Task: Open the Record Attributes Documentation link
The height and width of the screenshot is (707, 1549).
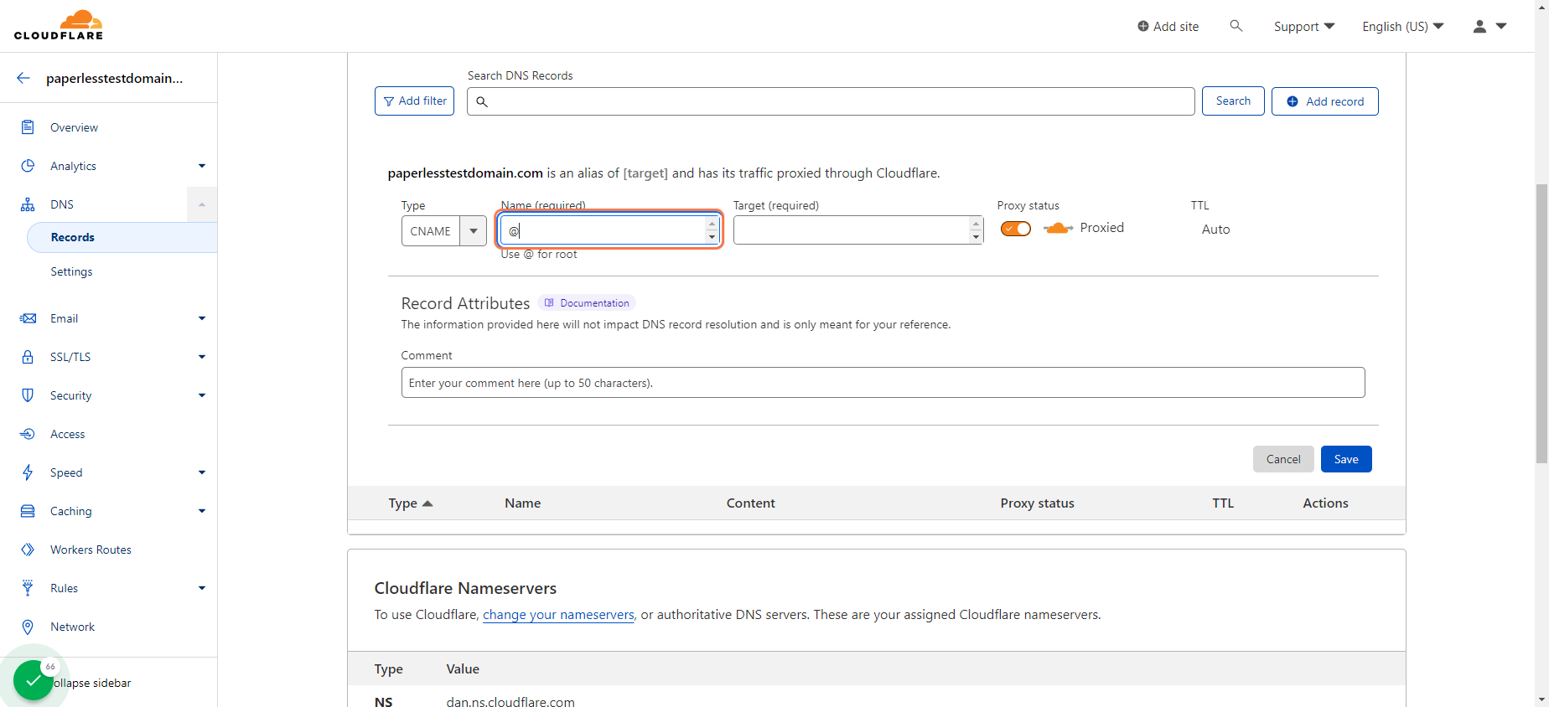Action: pos(587,303)
